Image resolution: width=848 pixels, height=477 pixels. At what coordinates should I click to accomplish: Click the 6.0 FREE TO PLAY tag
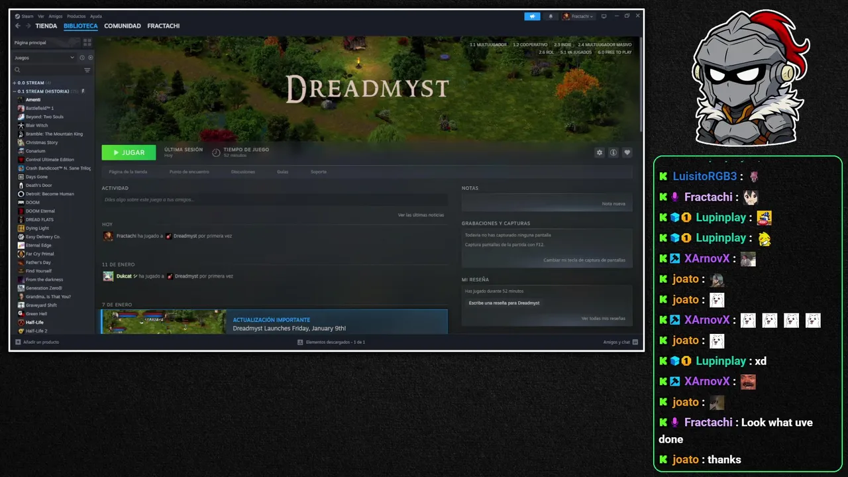[615, 52]
